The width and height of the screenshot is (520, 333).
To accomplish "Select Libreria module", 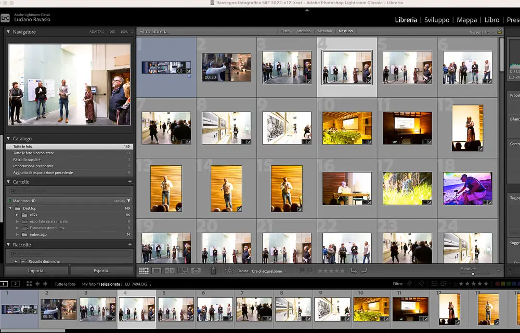I will tap(406, 20).
